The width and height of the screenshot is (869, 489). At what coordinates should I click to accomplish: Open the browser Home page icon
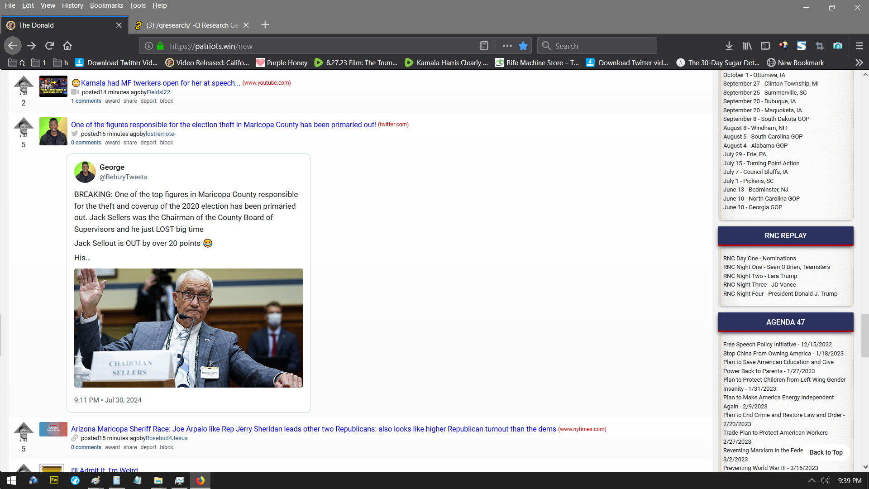click(x=67, y=46)
